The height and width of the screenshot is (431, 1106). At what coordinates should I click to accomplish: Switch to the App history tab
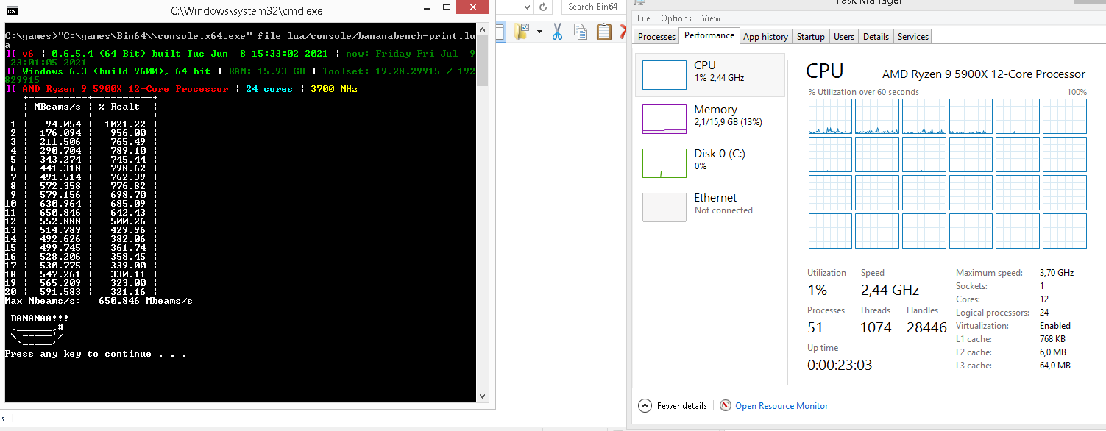point(765,37)
